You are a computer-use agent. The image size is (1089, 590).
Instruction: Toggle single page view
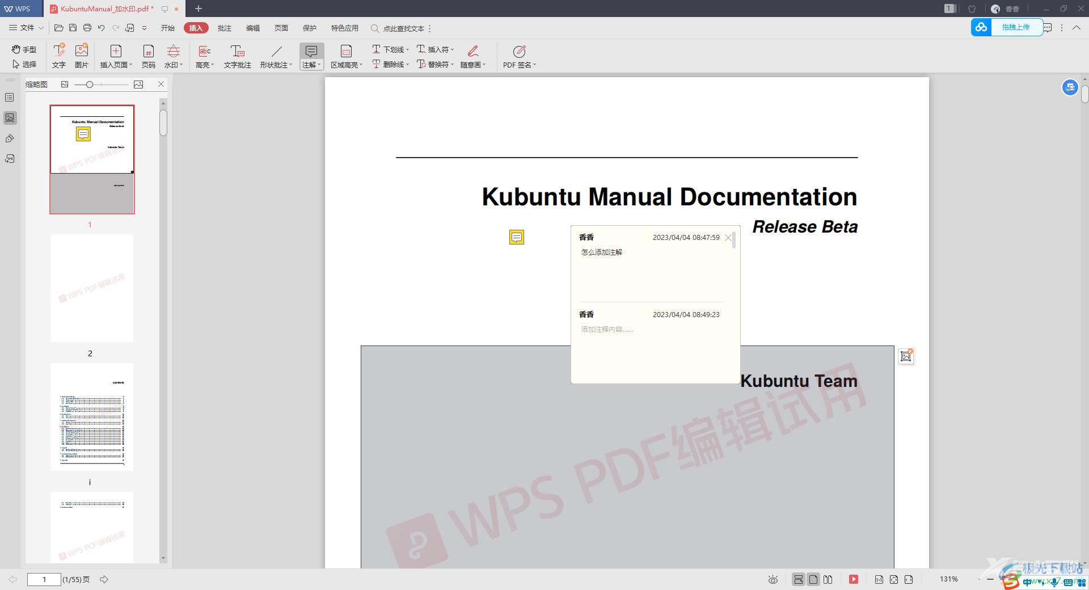pyautogui.click(x=813, y=579)
